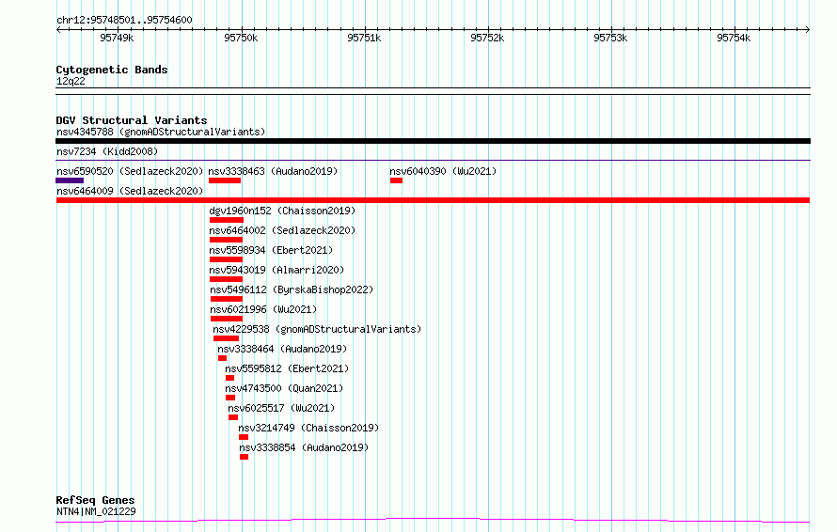Open nsv6025517 (Wu2021) variant label

pos(281,408)
